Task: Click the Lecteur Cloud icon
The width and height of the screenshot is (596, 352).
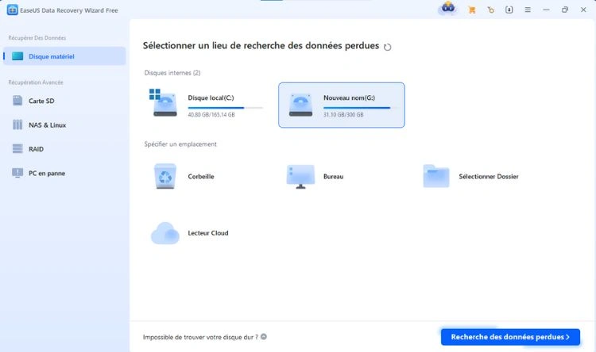Action: click(x=165, y=233)
